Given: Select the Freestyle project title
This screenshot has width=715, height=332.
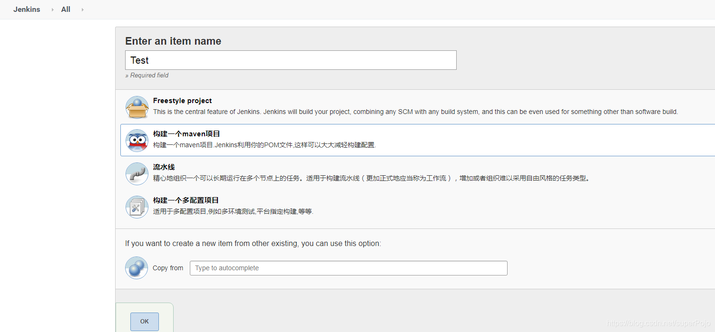Looking at the screenshot, I should (x=182, y=101).
